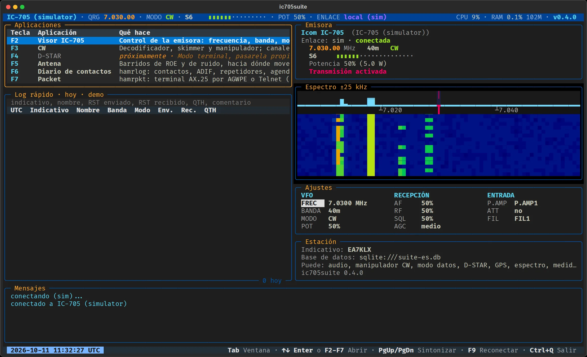Click the ENLACE local (sim) indicator
The image size is (587, 357).
pyautogui.click(x=351, y=17)
